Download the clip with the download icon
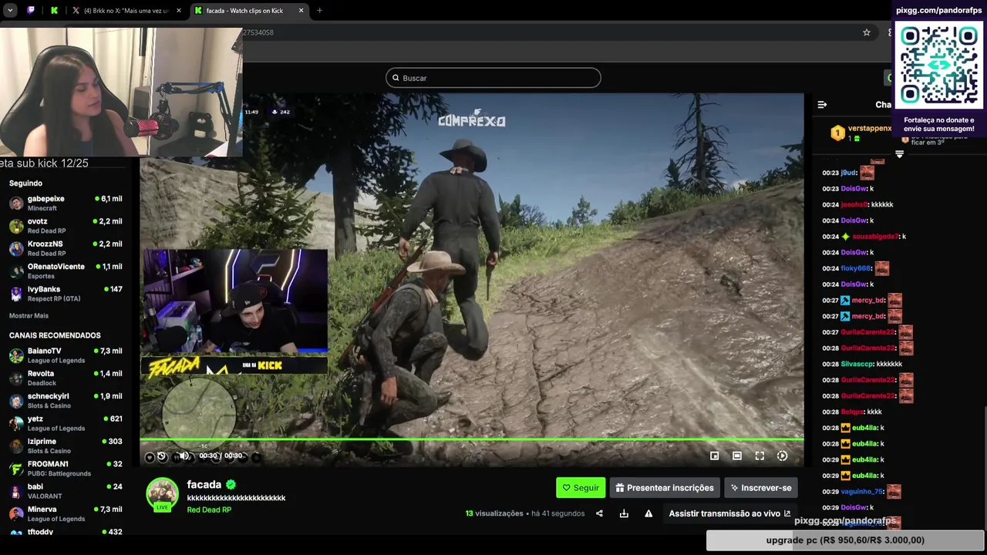This screenshot has width=987, height=555. [x=624, y=513]
